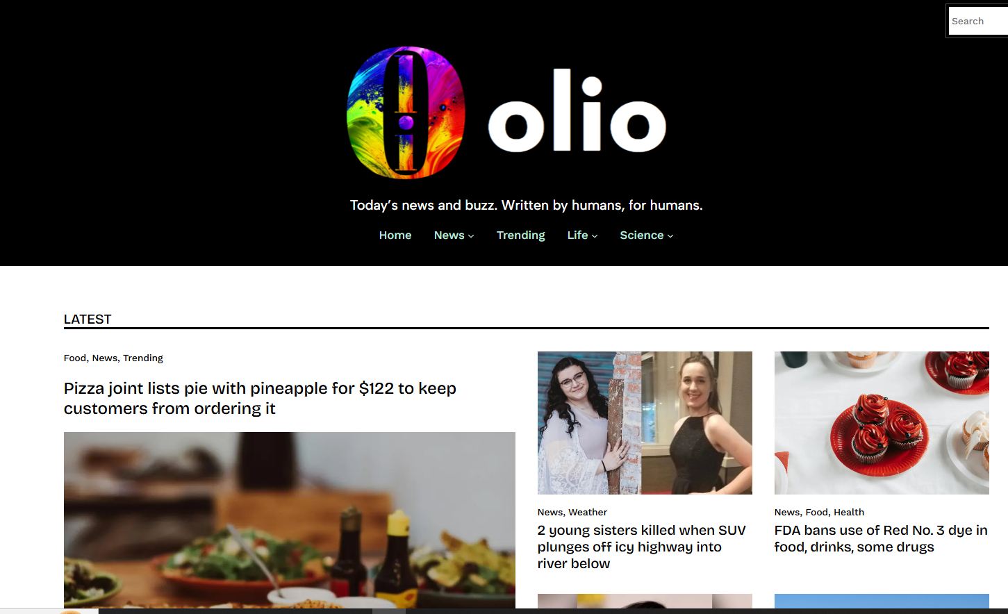
Task: Click the red cupcakes thumbnail
Action: 882,423
